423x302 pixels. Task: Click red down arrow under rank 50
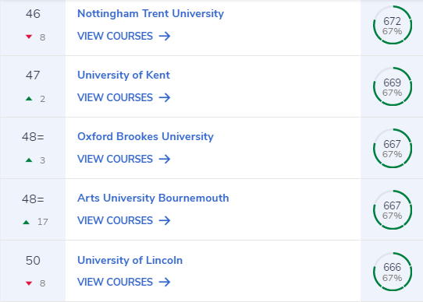point(29,283)
